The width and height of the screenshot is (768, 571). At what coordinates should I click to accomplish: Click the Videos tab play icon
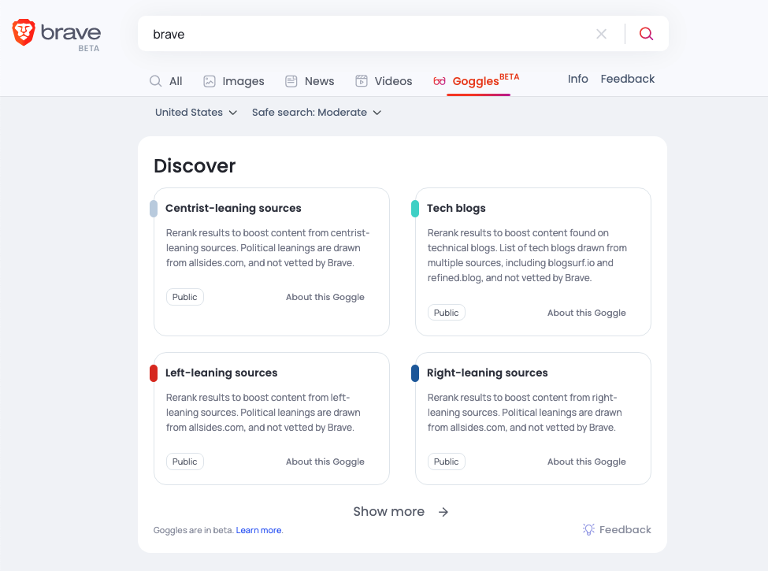[x=362, y=81]
